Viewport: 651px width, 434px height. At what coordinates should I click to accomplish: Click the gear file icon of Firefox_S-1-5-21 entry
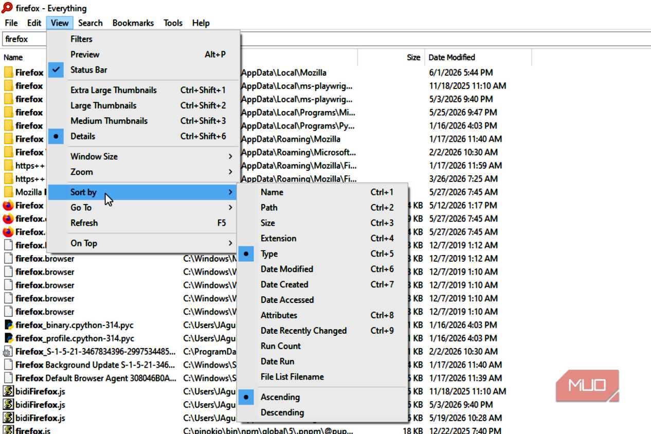pyautogui.click(x=8, y=352)
